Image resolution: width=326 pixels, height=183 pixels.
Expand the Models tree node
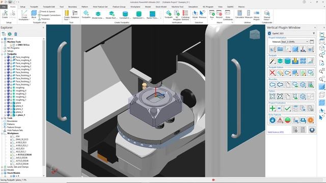(x=2, y=170)
